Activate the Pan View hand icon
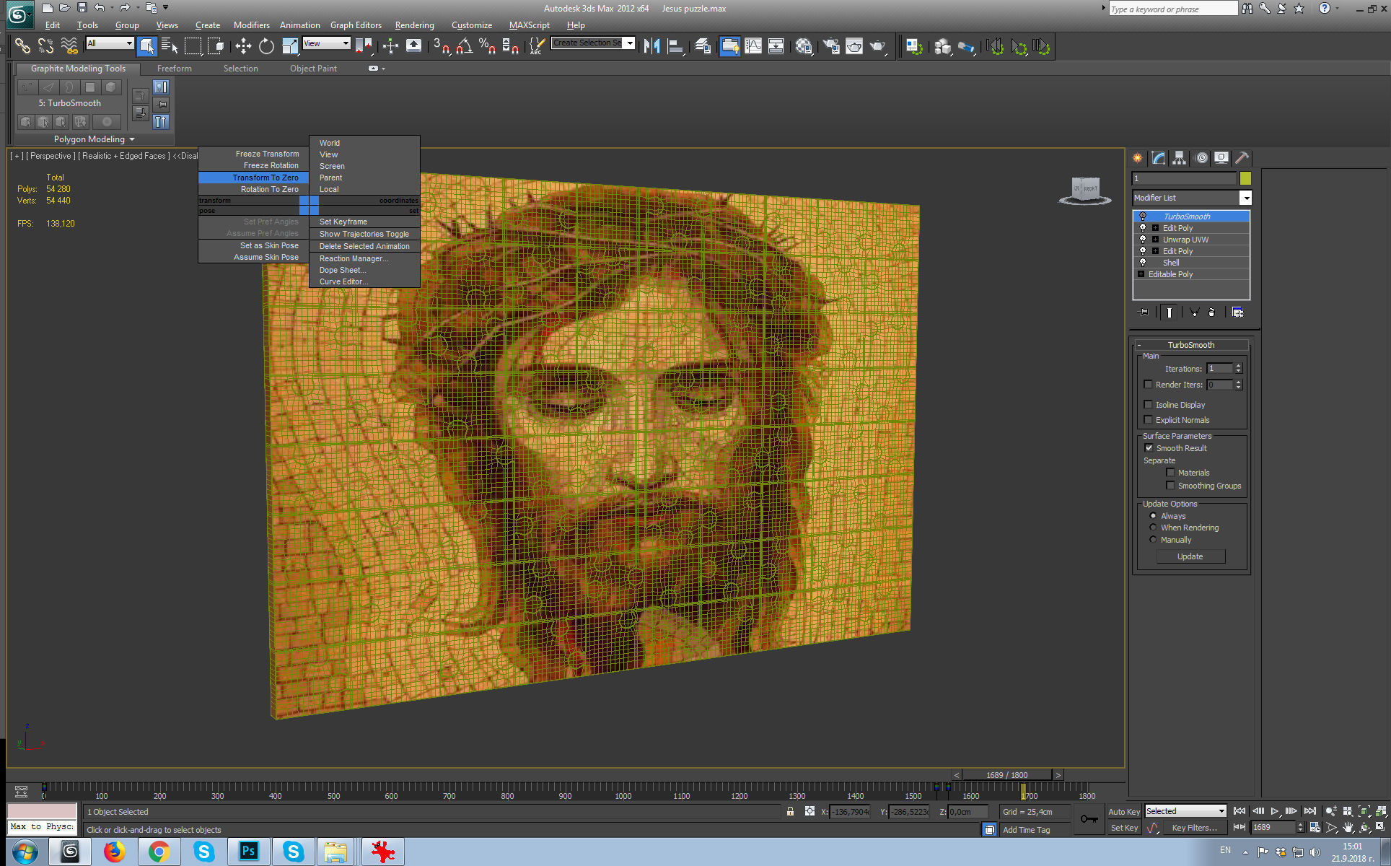The width and height of the screenshot is (1391, 866). coord(1348,828)
